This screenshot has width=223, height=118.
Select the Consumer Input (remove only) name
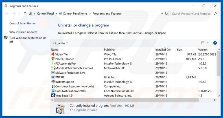click(75, 86)
